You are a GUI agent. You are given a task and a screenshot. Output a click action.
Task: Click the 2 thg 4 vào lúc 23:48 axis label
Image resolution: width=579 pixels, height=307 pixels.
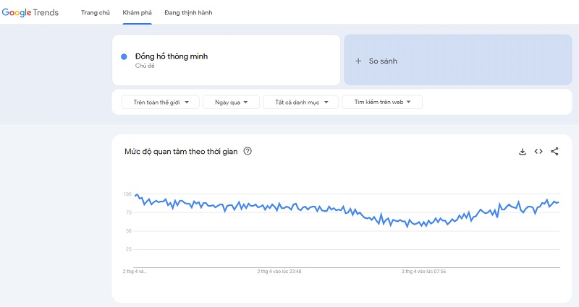[x=279, y=272]
